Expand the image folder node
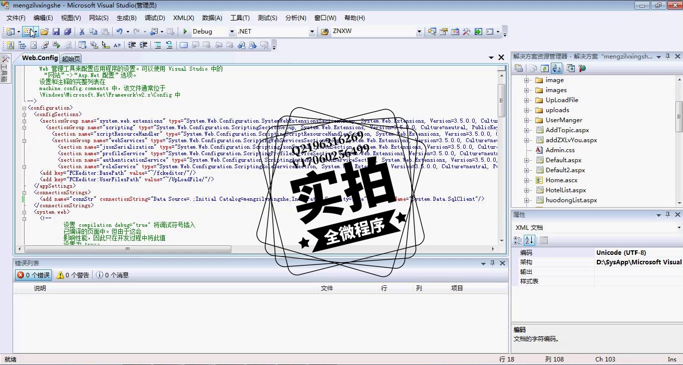The height and width of the screenshot is (365, 683). click(x=526, y=80)
